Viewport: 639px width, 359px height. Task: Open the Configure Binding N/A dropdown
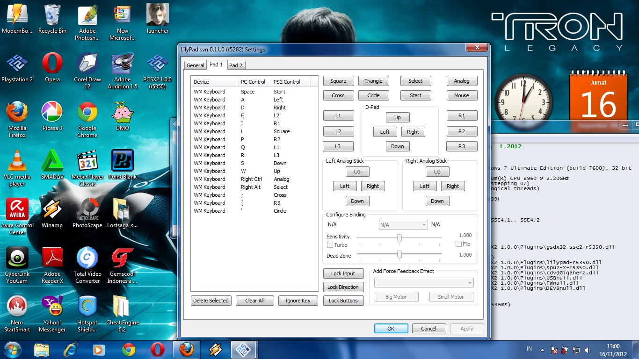[403, 225]
